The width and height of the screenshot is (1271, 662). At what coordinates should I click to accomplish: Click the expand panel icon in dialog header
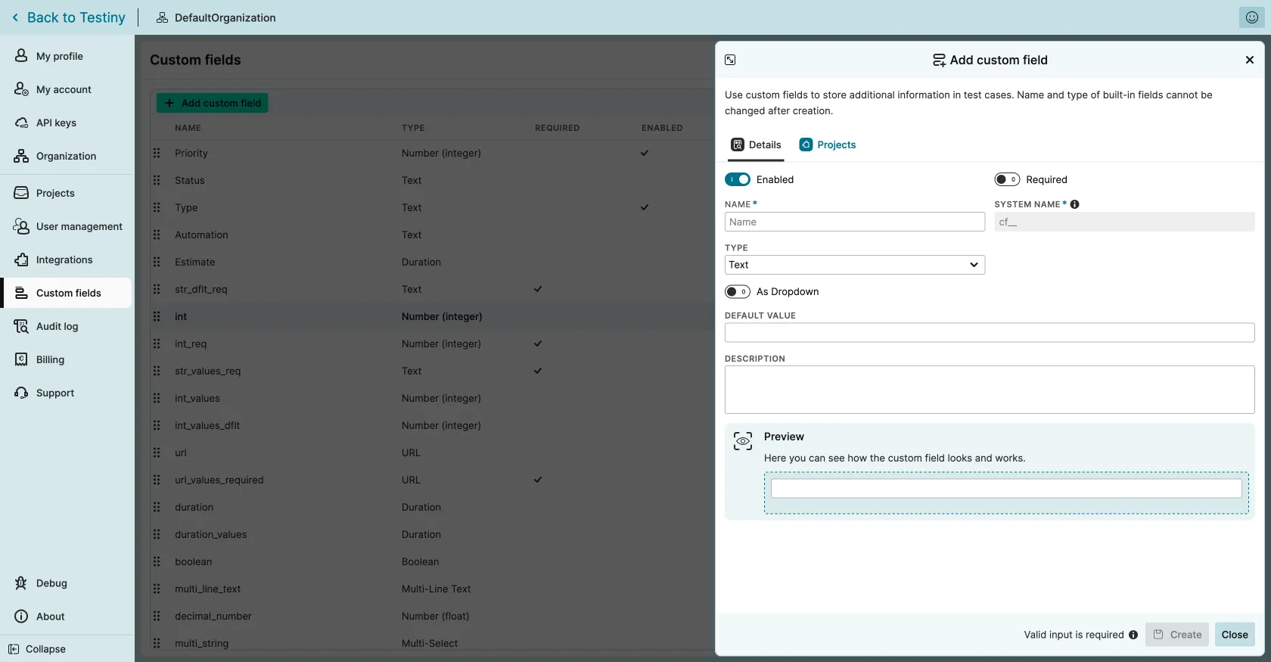[730, 60]
